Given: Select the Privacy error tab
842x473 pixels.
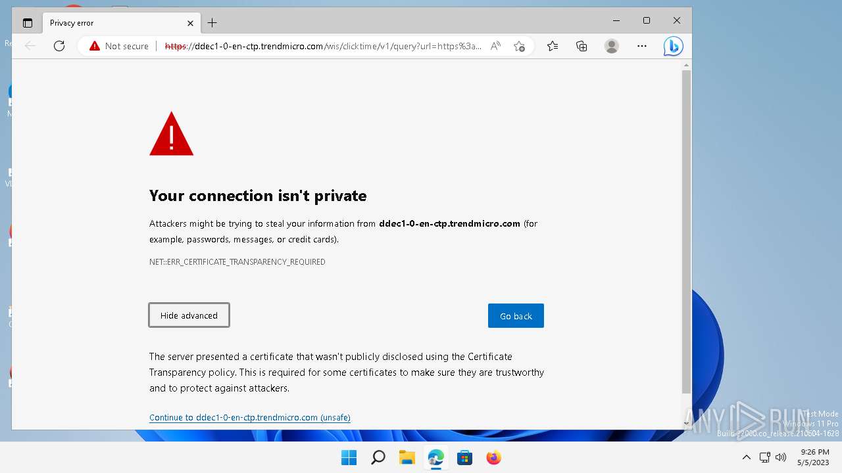Looking at the screenshot, I should point(120,23).
